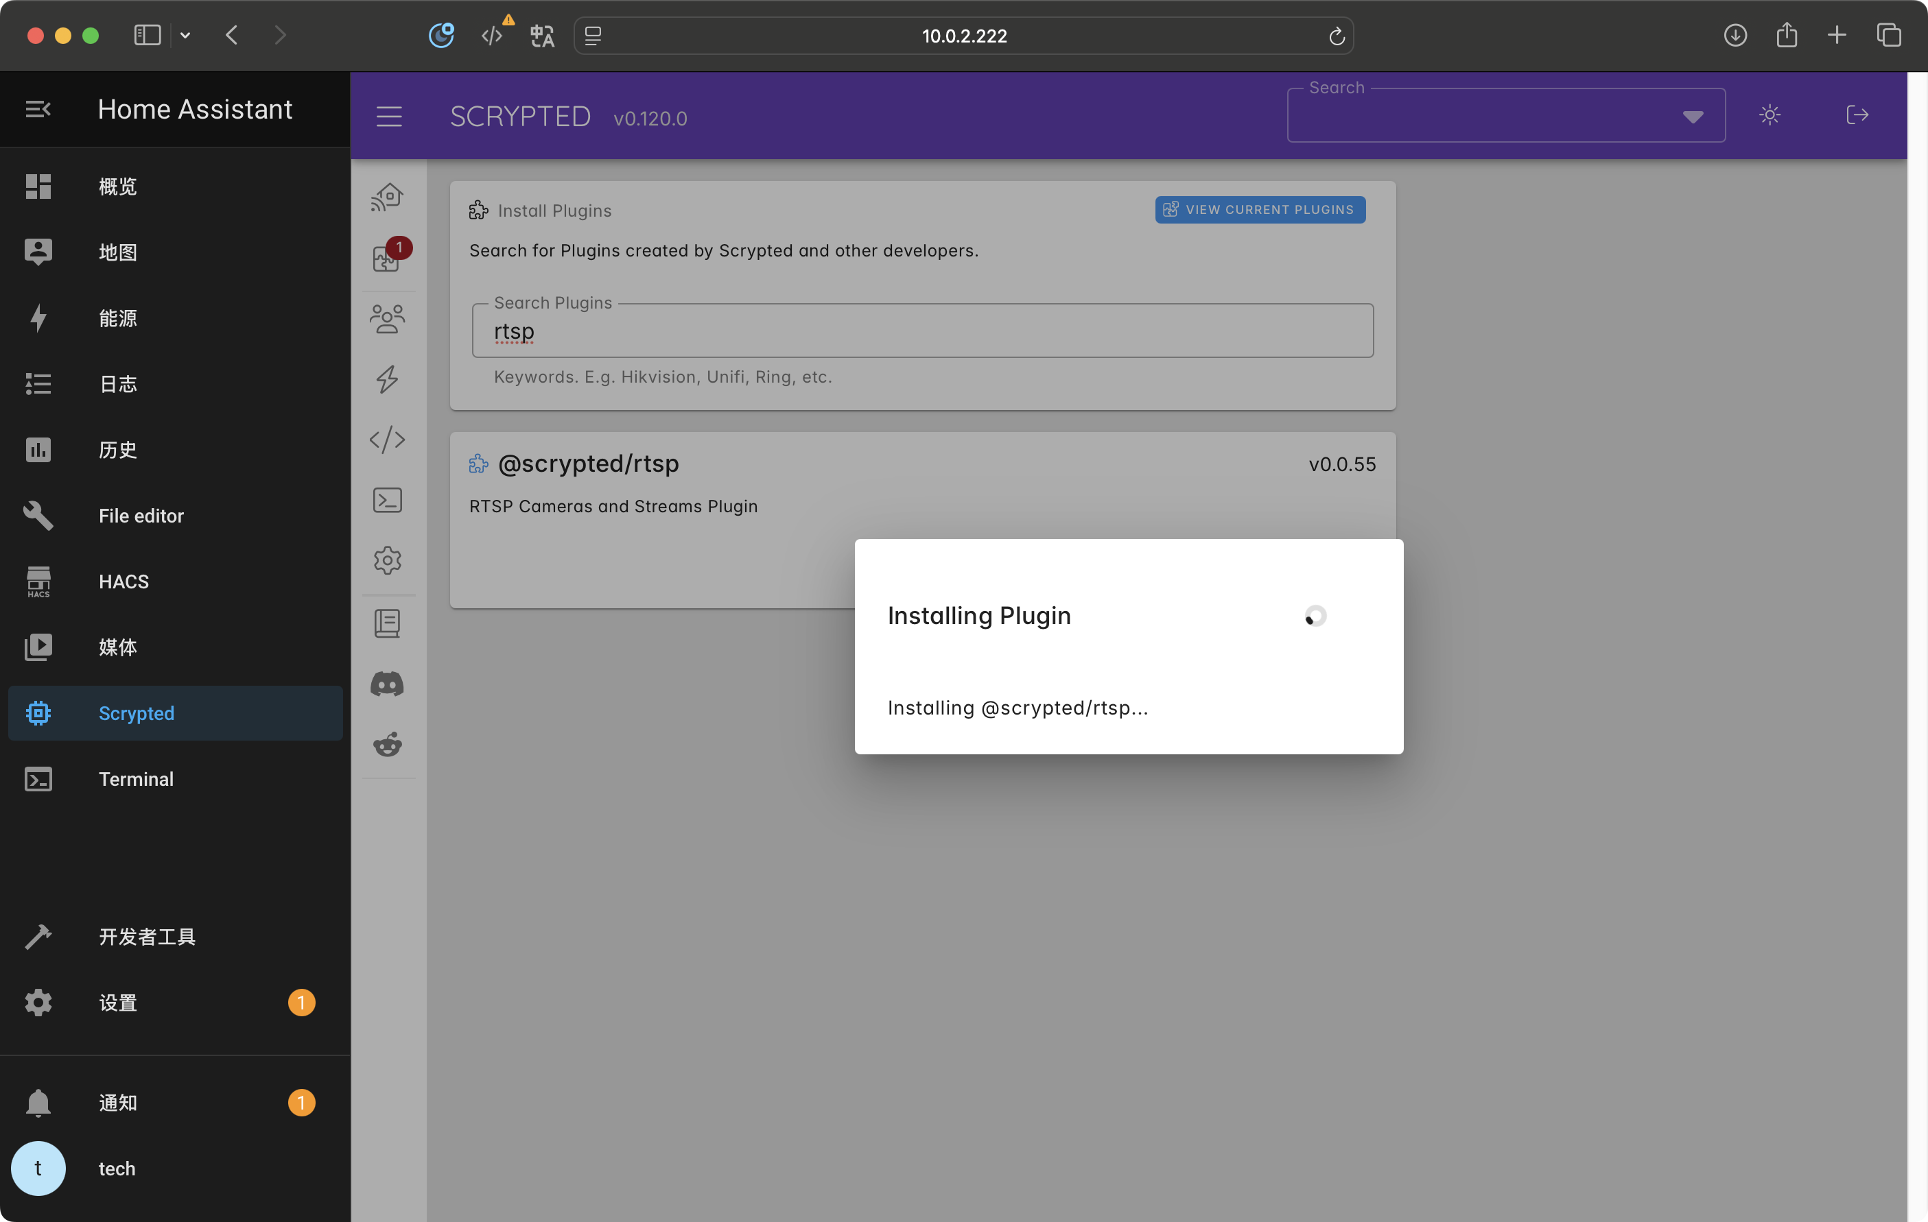Open 通知 notifications panel
The height and width of the screenshot is (1222, 1928).
pyautogui.click(x=176, y=1103)
